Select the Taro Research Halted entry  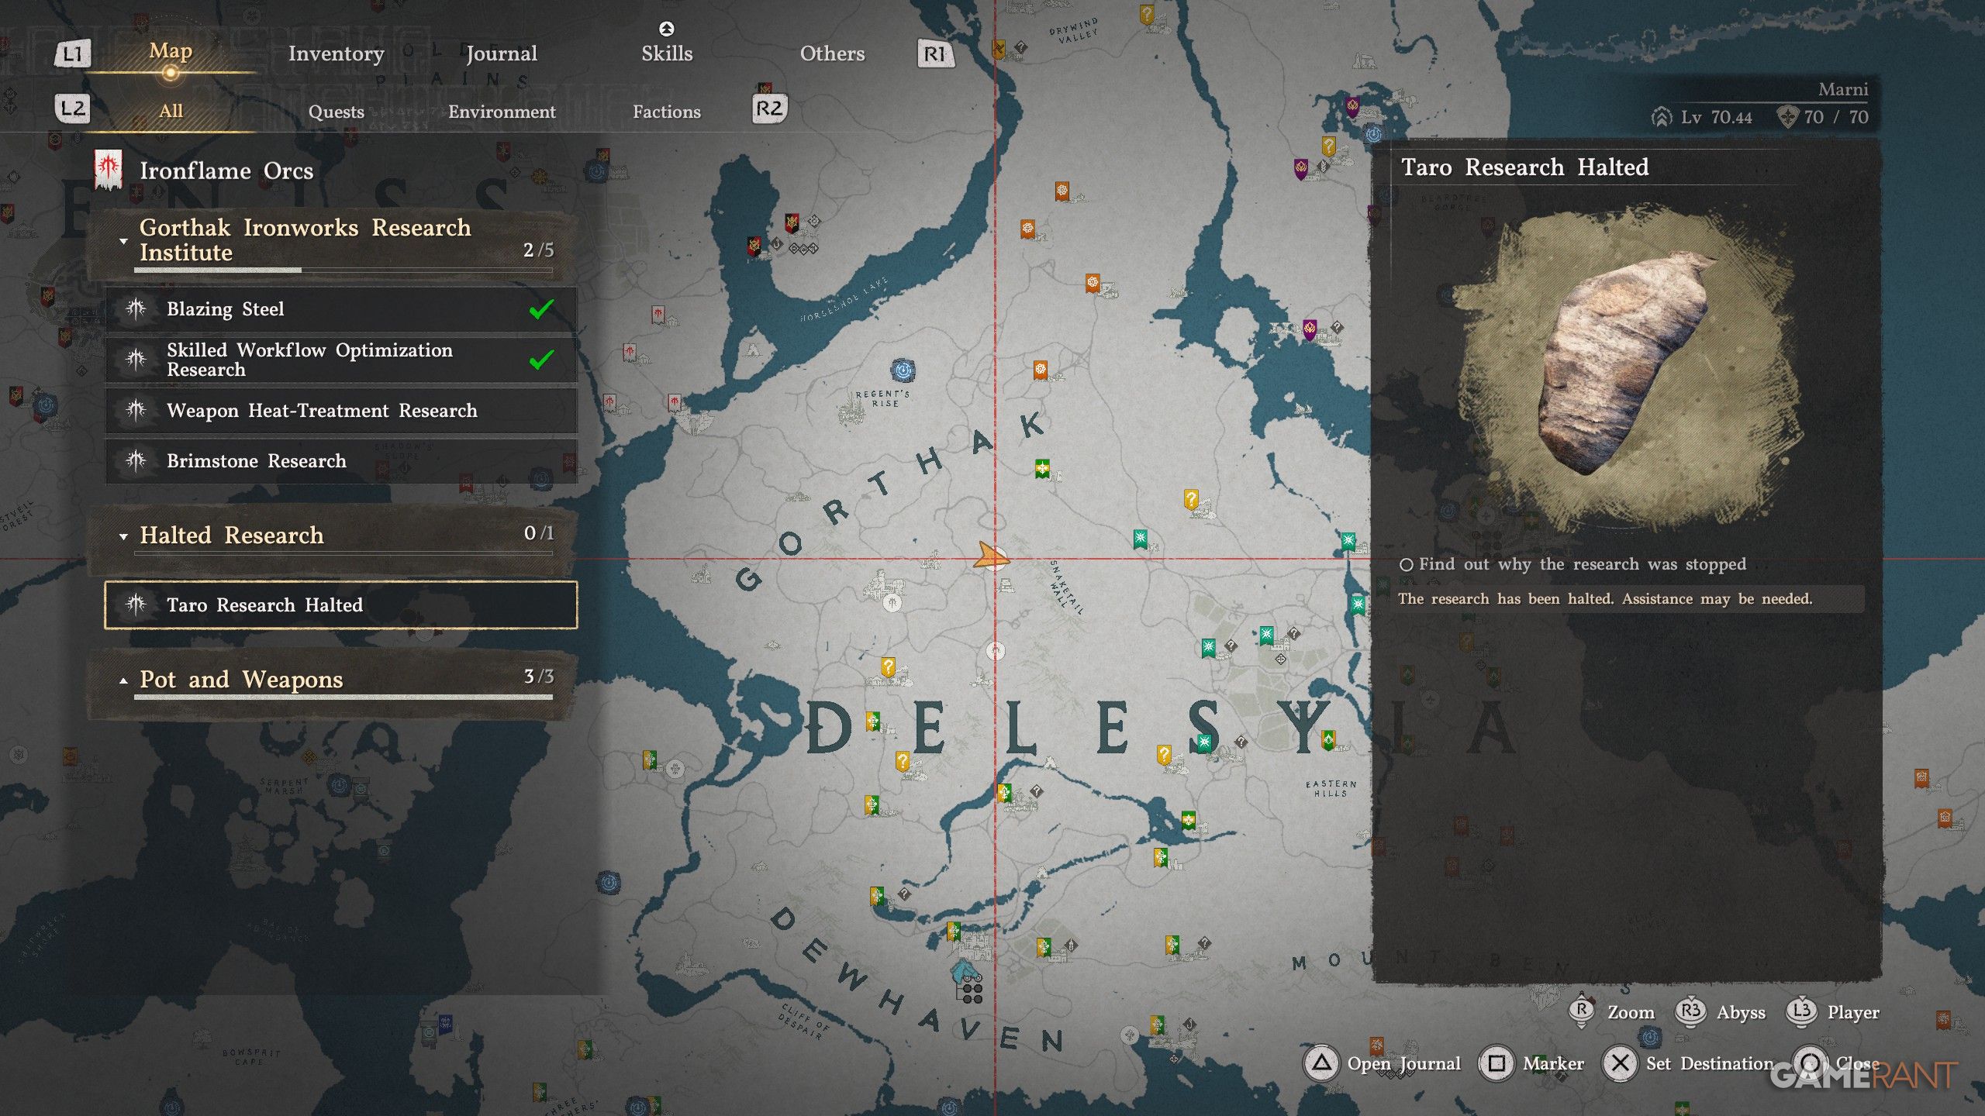click(341, 604)
